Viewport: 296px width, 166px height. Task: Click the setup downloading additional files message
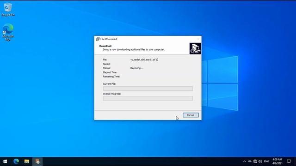[134, 49]
